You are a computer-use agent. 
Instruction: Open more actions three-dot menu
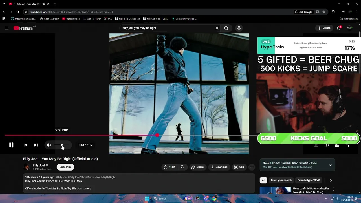[x=252, y=167]
